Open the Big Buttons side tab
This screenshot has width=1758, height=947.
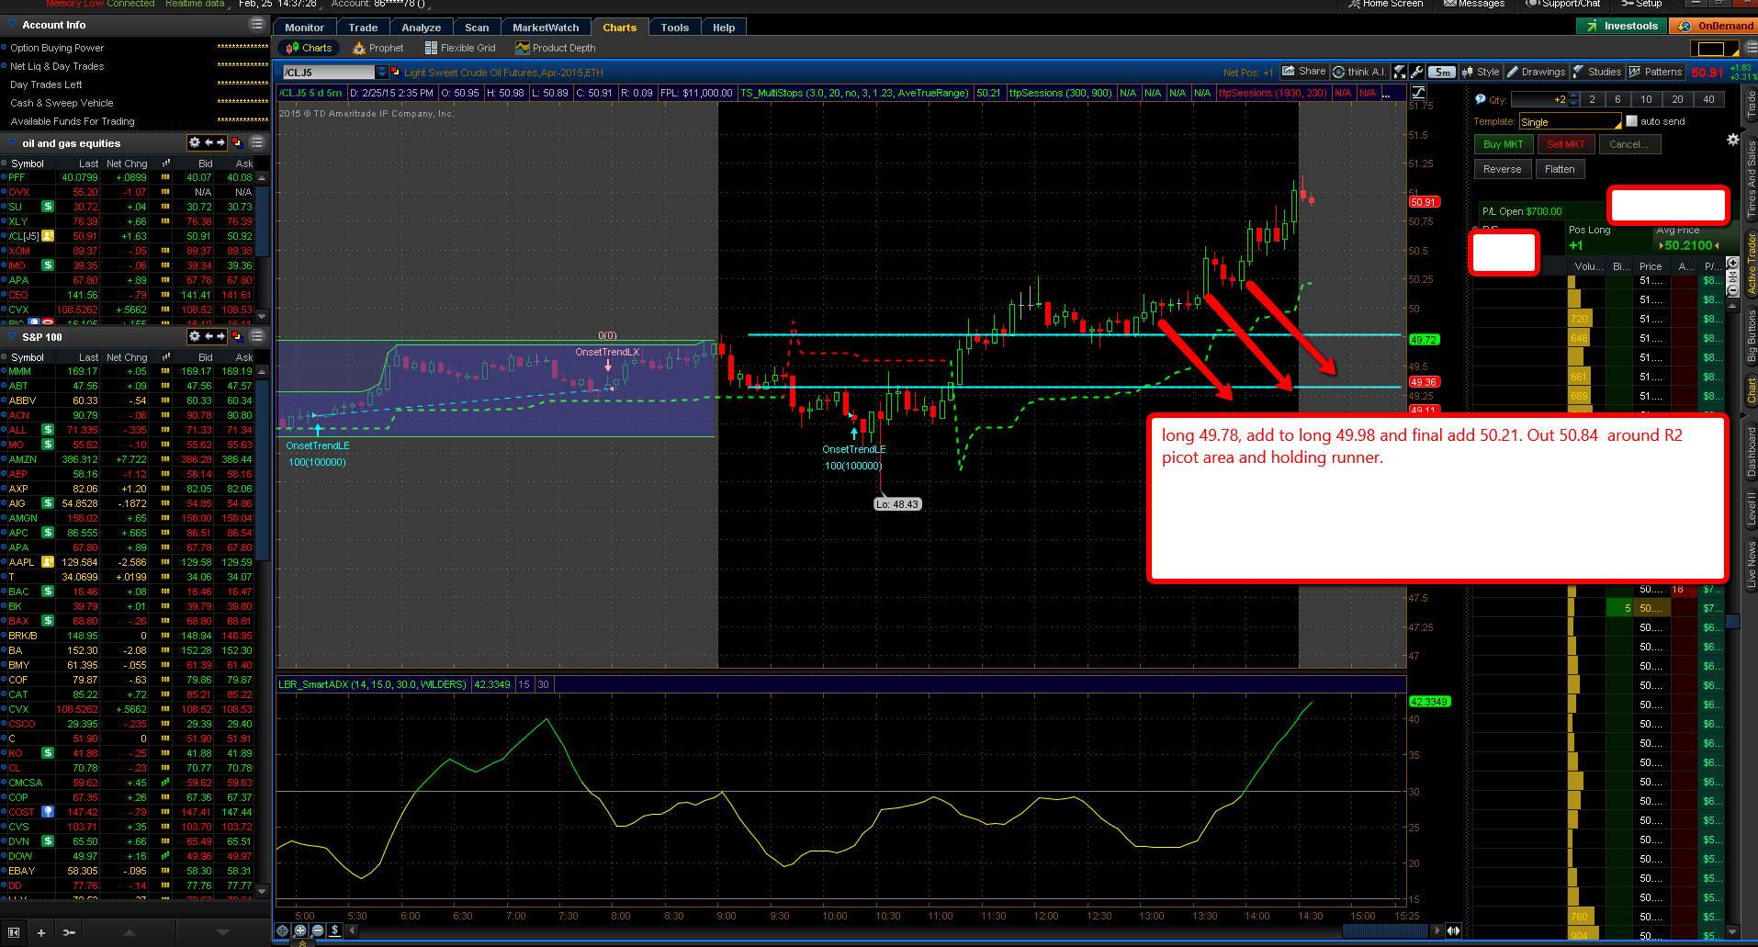(1751, 337)
